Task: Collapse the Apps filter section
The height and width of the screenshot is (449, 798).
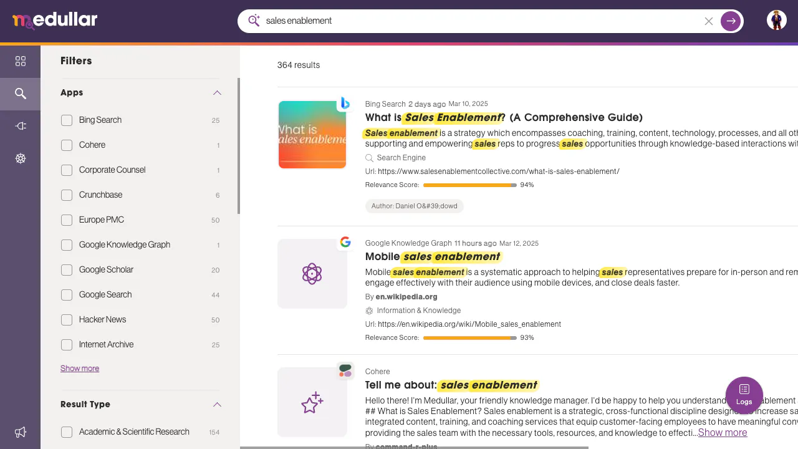Action: (x=217, y=93)
